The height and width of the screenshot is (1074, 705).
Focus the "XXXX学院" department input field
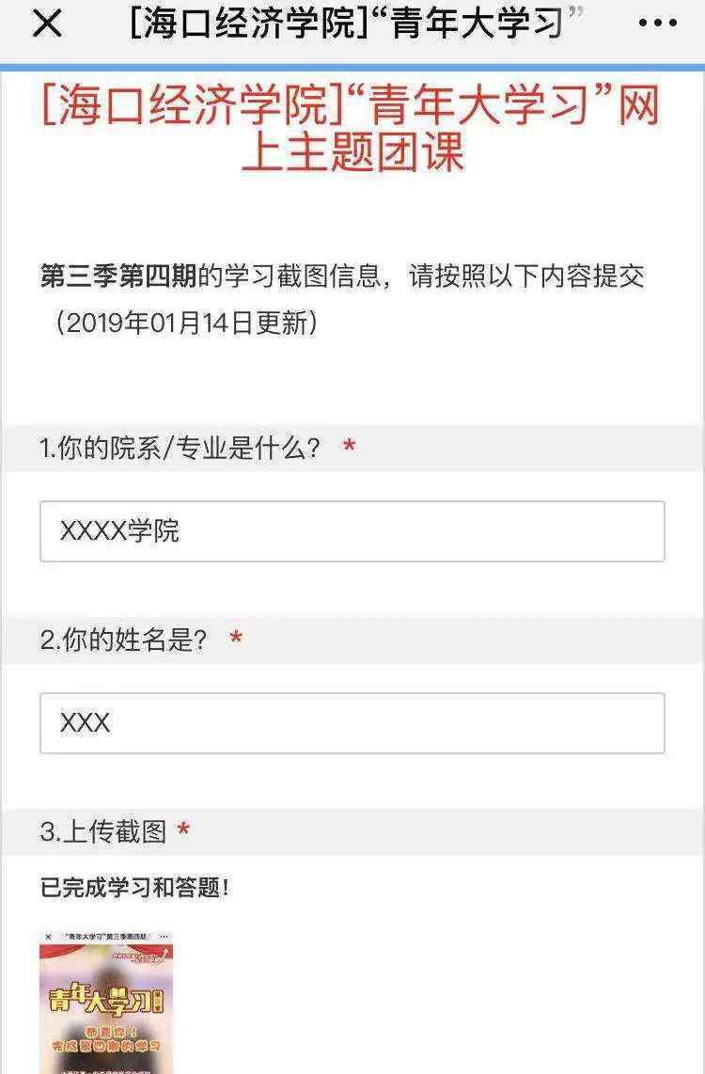point(352,531)
